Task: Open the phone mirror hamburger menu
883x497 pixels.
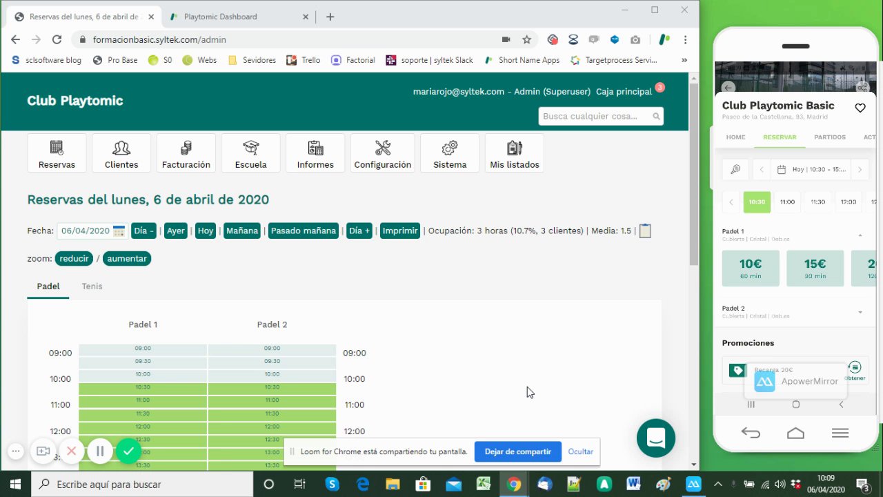Action: click(840, 433)
